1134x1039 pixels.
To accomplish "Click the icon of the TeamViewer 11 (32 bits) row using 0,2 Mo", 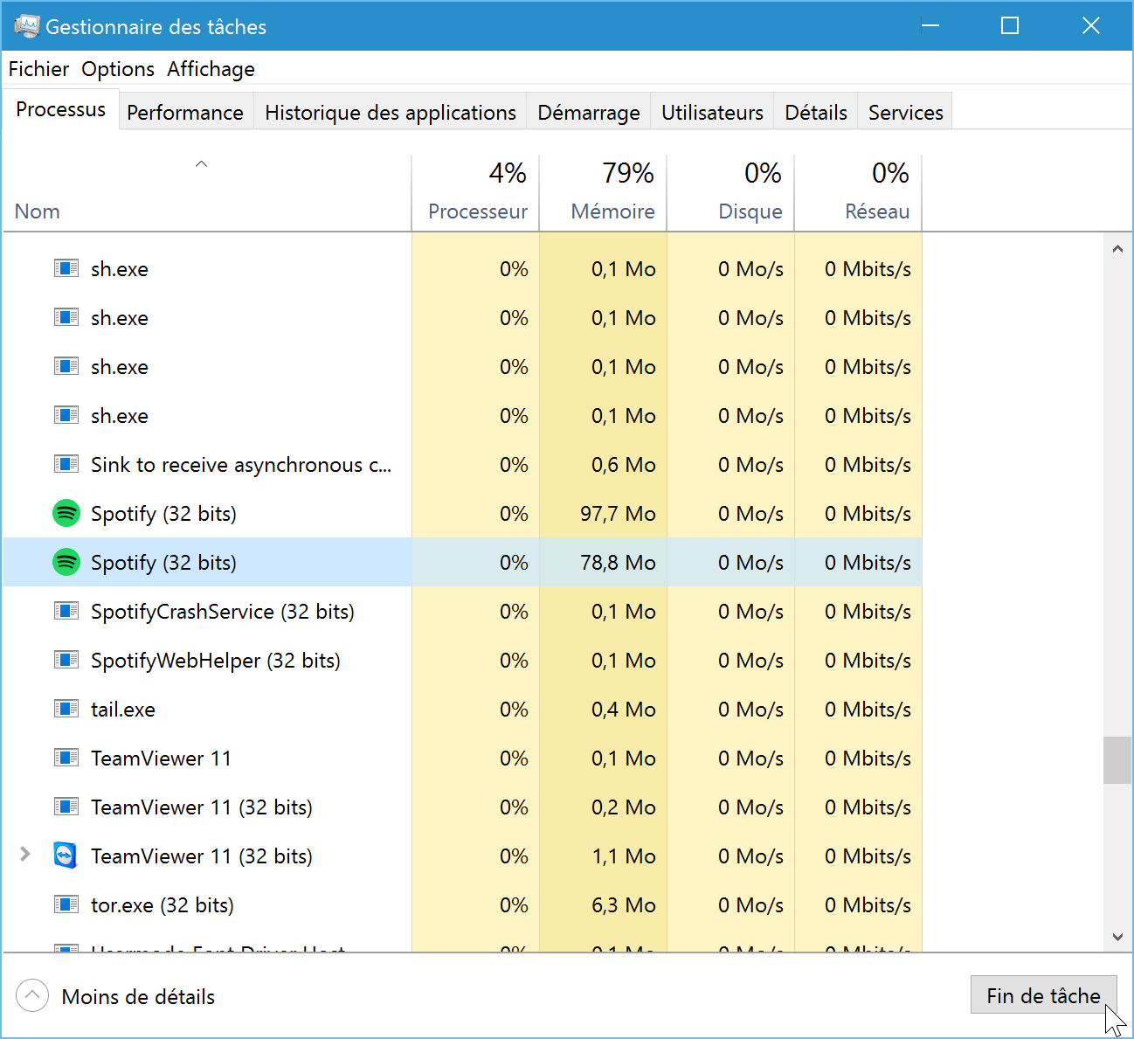I will (x=66, y=807).
